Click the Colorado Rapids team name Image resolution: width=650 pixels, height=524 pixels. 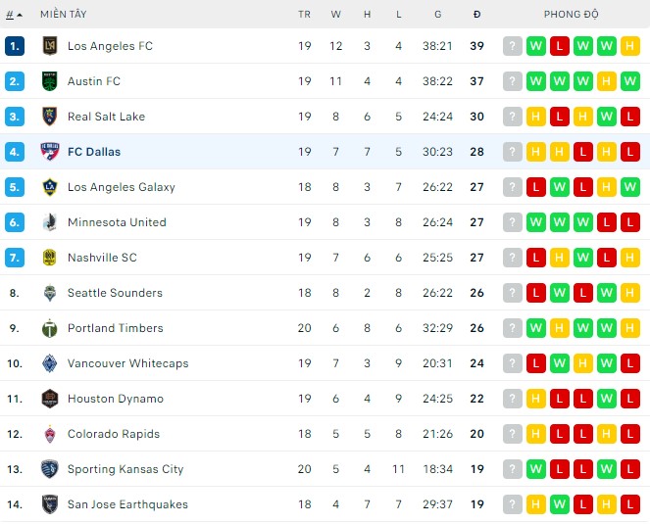click(114, 434)
